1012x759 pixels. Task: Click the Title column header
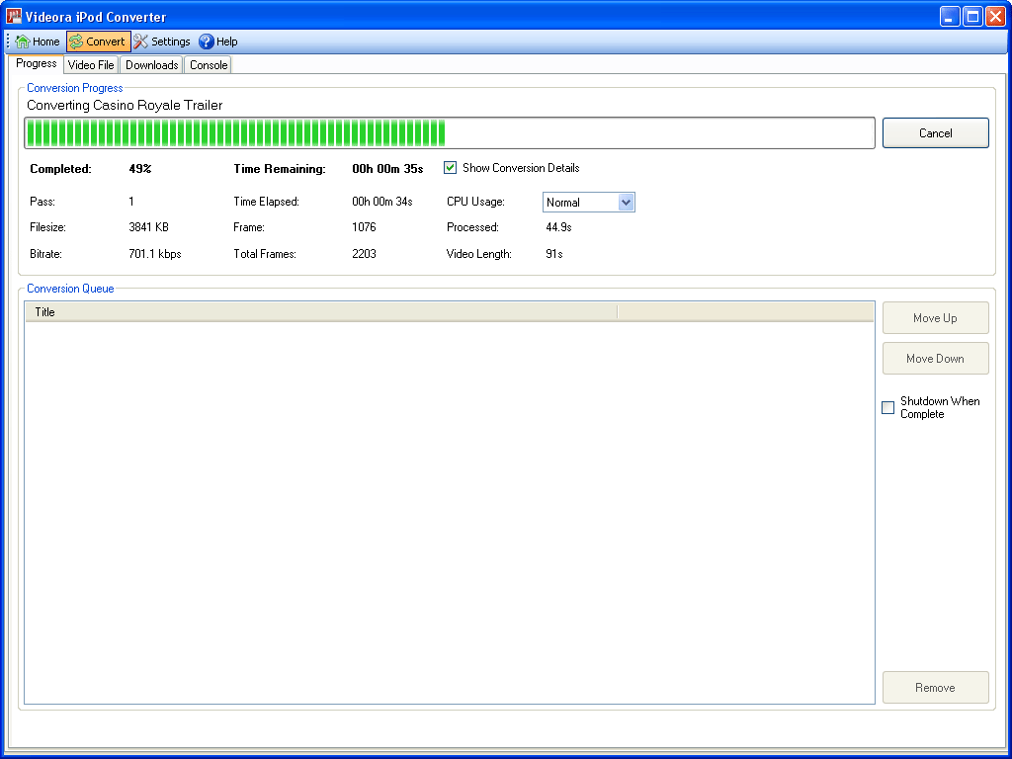[x=321, y=312]
